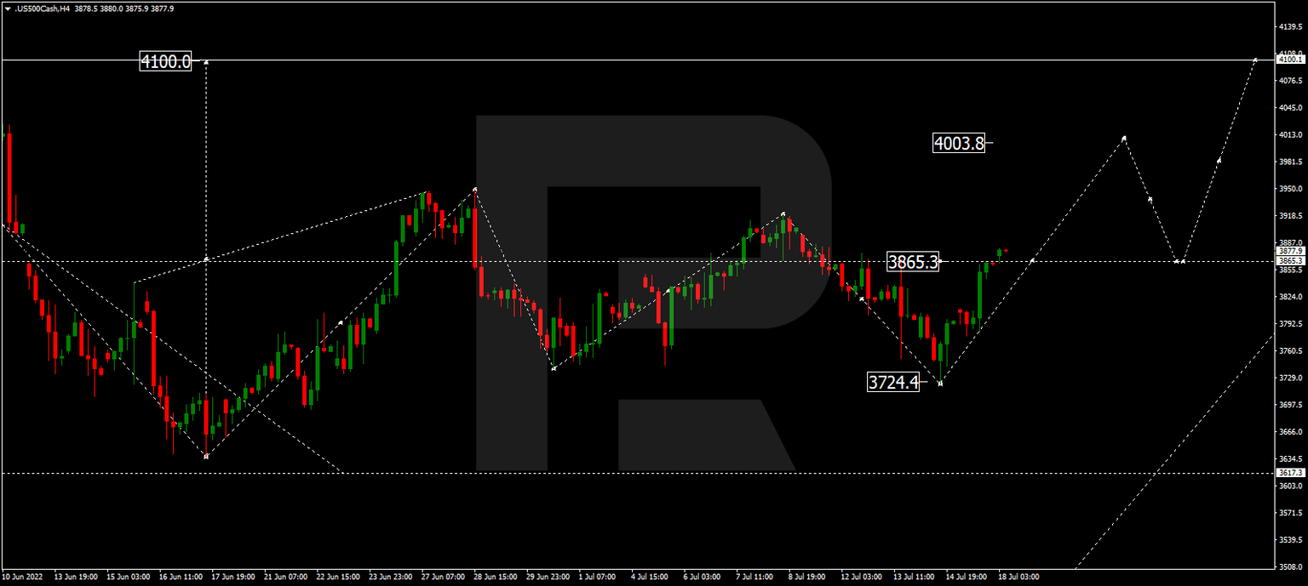Click the 28 Jun 15:00 time label

click(x=496, y=577)
